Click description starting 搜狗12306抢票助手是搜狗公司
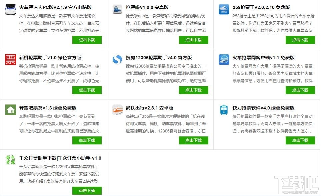Viewport: 321px width, 196px height. pos(166,74)
